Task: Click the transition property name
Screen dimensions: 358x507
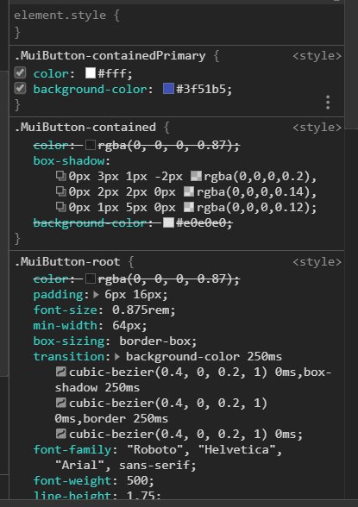Action: point(69,357)
